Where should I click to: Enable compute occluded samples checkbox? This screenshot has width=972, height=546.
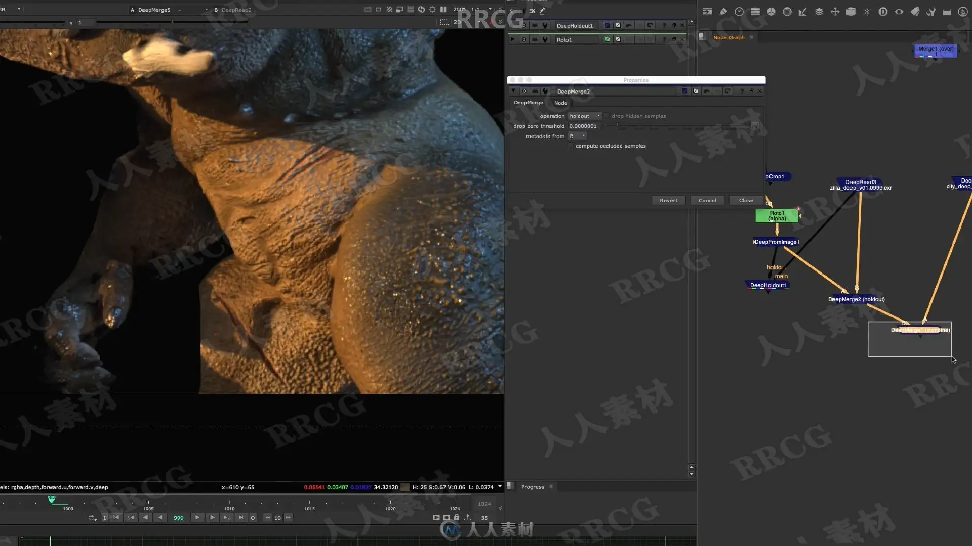tap(571, 146)
